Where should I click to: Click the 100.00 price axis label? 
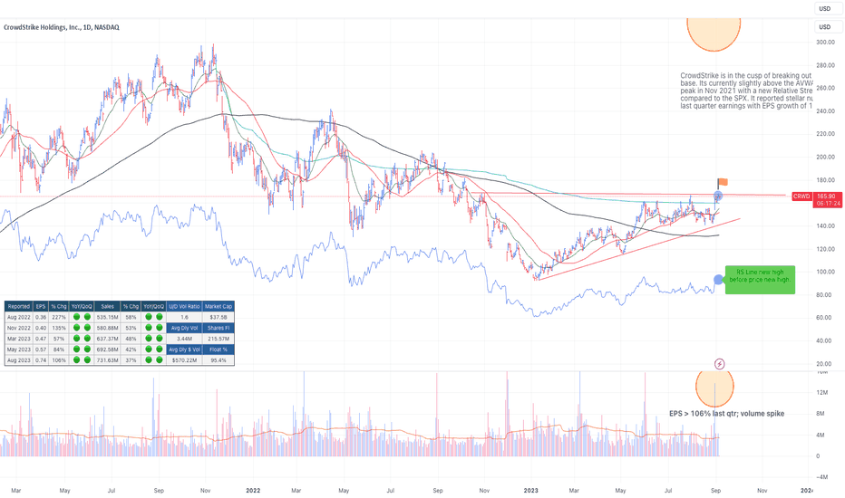tap(825, 272)
